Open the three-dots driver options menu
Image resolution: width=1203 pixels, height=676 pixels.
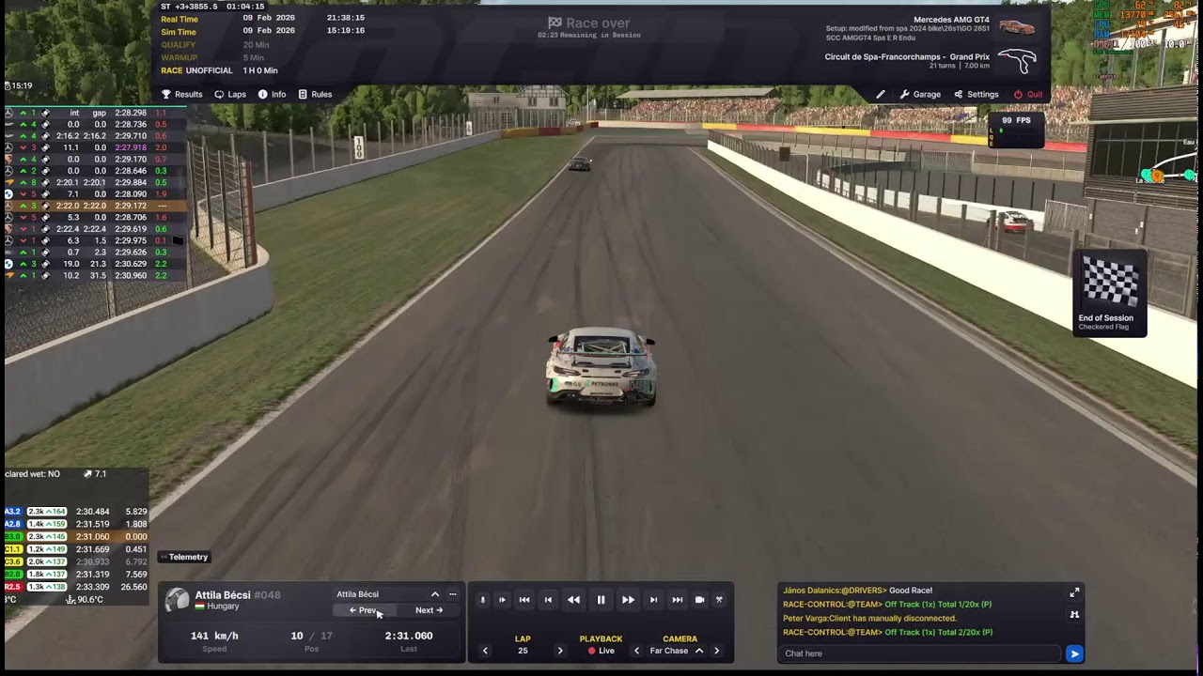click(x=452, y=594)
